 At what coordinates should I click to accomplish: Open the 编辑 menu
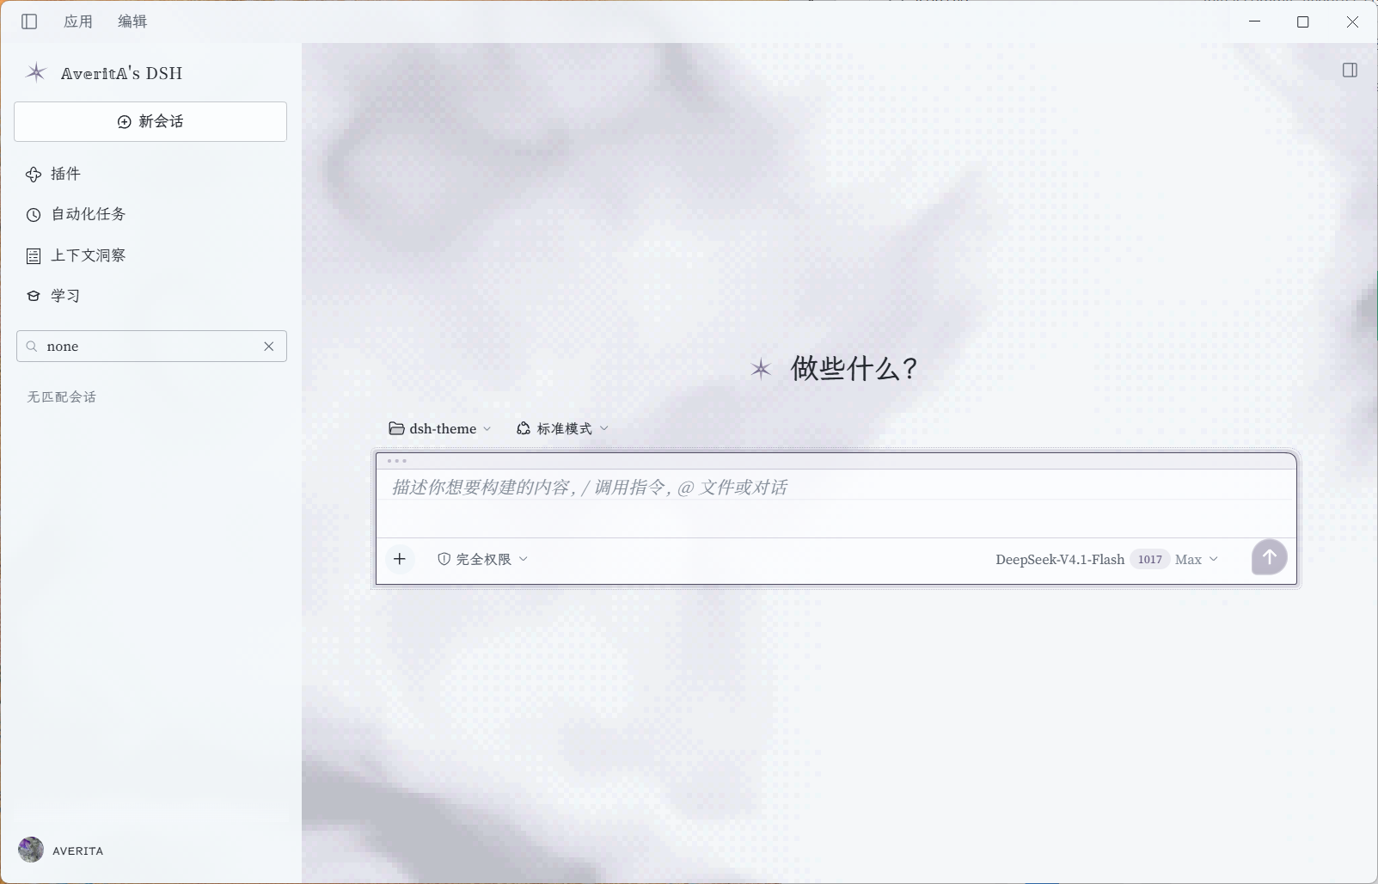(132, 21)
